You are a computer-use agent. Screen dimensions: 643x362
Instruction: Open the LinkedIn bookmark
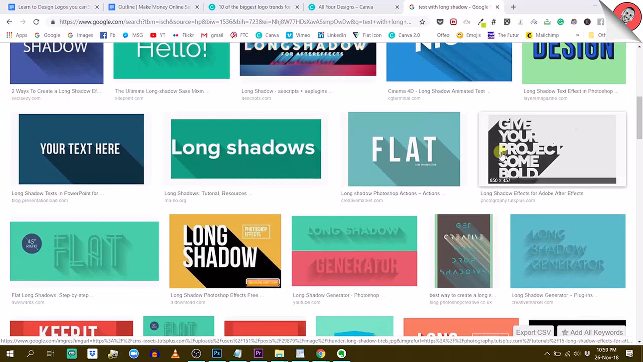(332, 35)
